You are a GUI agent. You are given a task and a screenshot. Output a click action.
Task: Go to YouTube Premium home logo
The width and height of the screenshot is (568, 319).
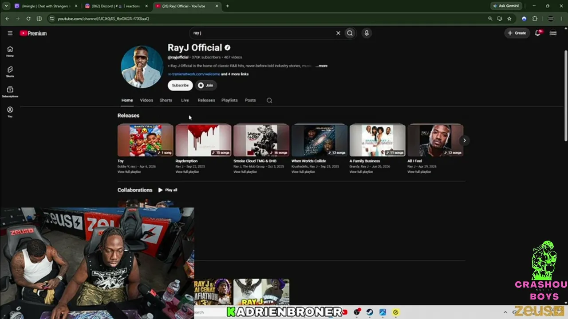[x=33, y=33]
